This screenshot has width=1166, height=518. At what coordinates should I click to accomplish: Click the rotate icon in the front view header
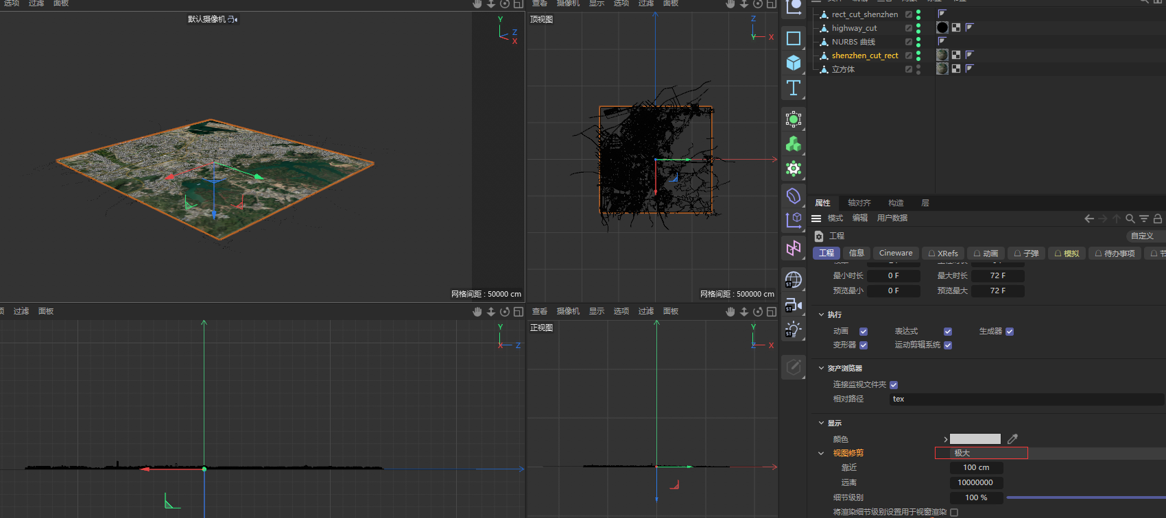pyautogui.click(x=758, y=312)
